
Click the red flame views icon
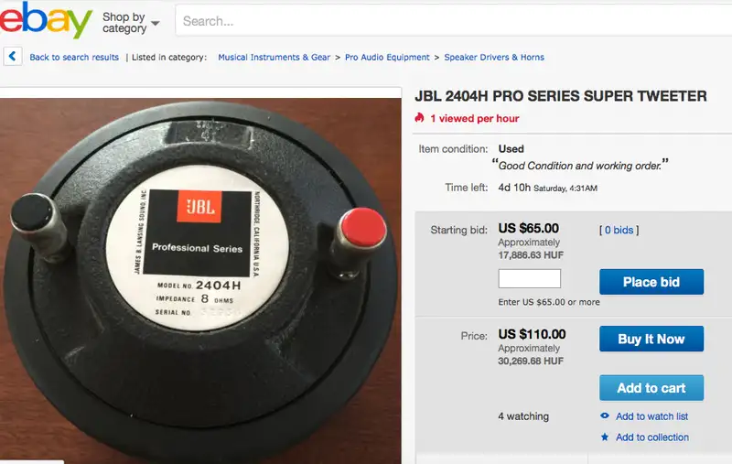419,118
